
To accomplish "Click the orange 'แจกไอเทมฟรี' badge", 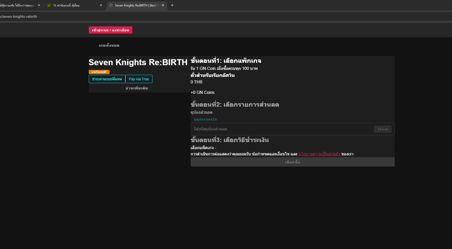I will point(99,72).
